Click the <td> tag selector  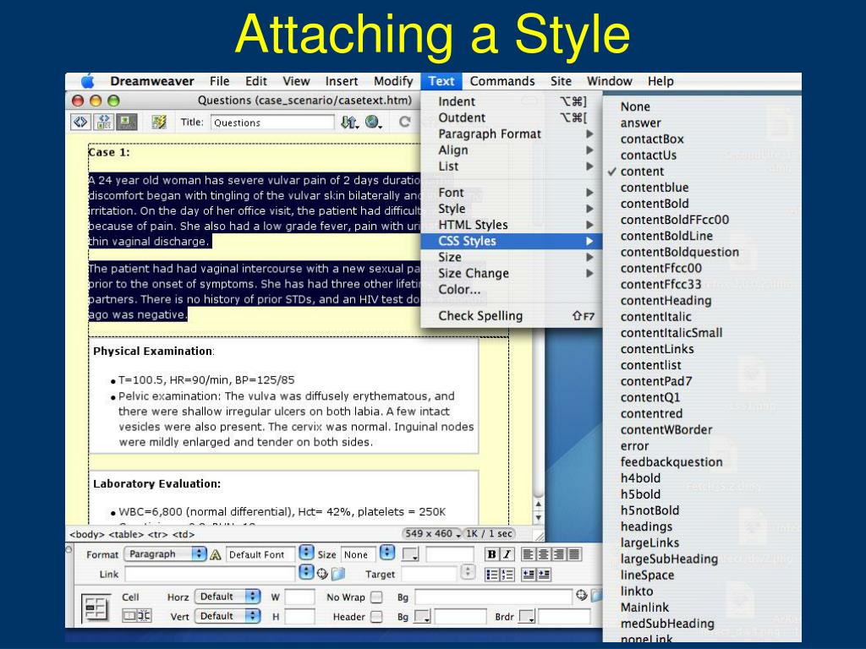point(184,534)
